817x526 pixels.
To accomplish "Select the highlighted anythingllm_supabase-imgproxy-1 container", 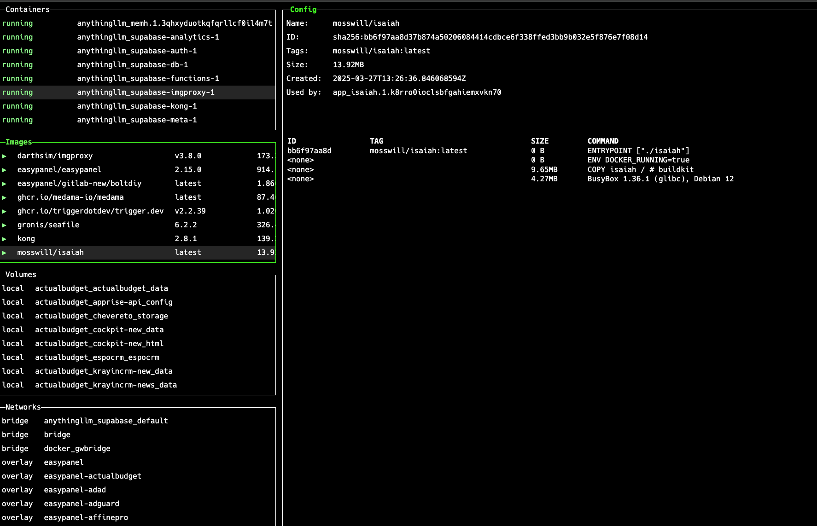I will [x=138, y=92].
